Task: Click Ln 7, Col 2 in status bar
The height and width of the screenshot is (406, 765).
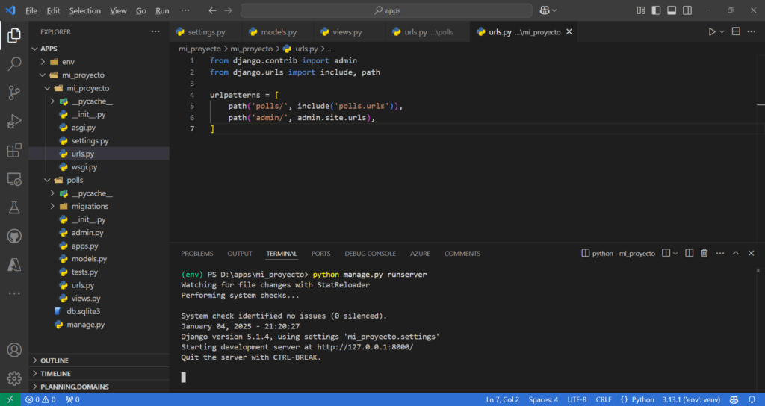Action: tap(503, 400)
